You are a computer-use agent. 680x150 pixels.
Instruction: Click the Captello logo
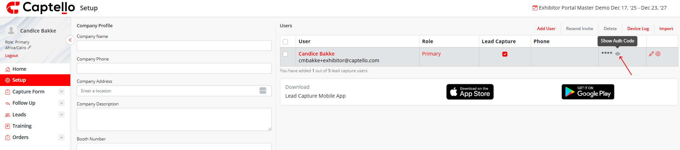pos(40,7)
